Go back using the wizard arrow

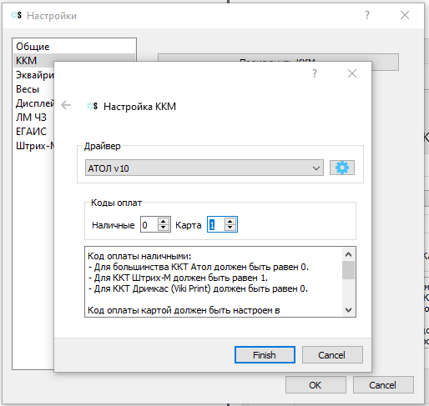coord(66,105)
